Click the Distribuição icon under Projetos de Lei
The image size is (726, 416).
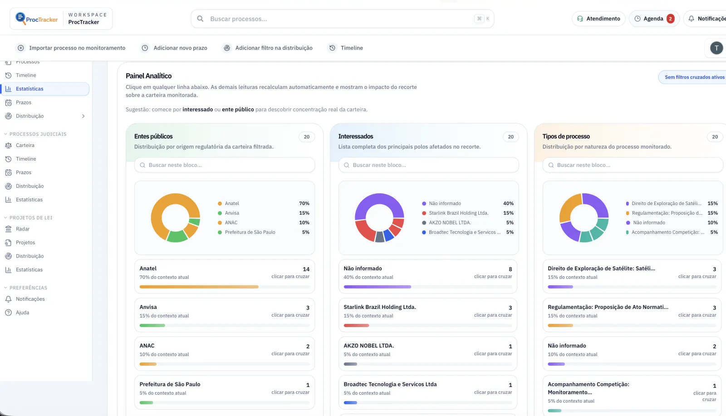8,256
